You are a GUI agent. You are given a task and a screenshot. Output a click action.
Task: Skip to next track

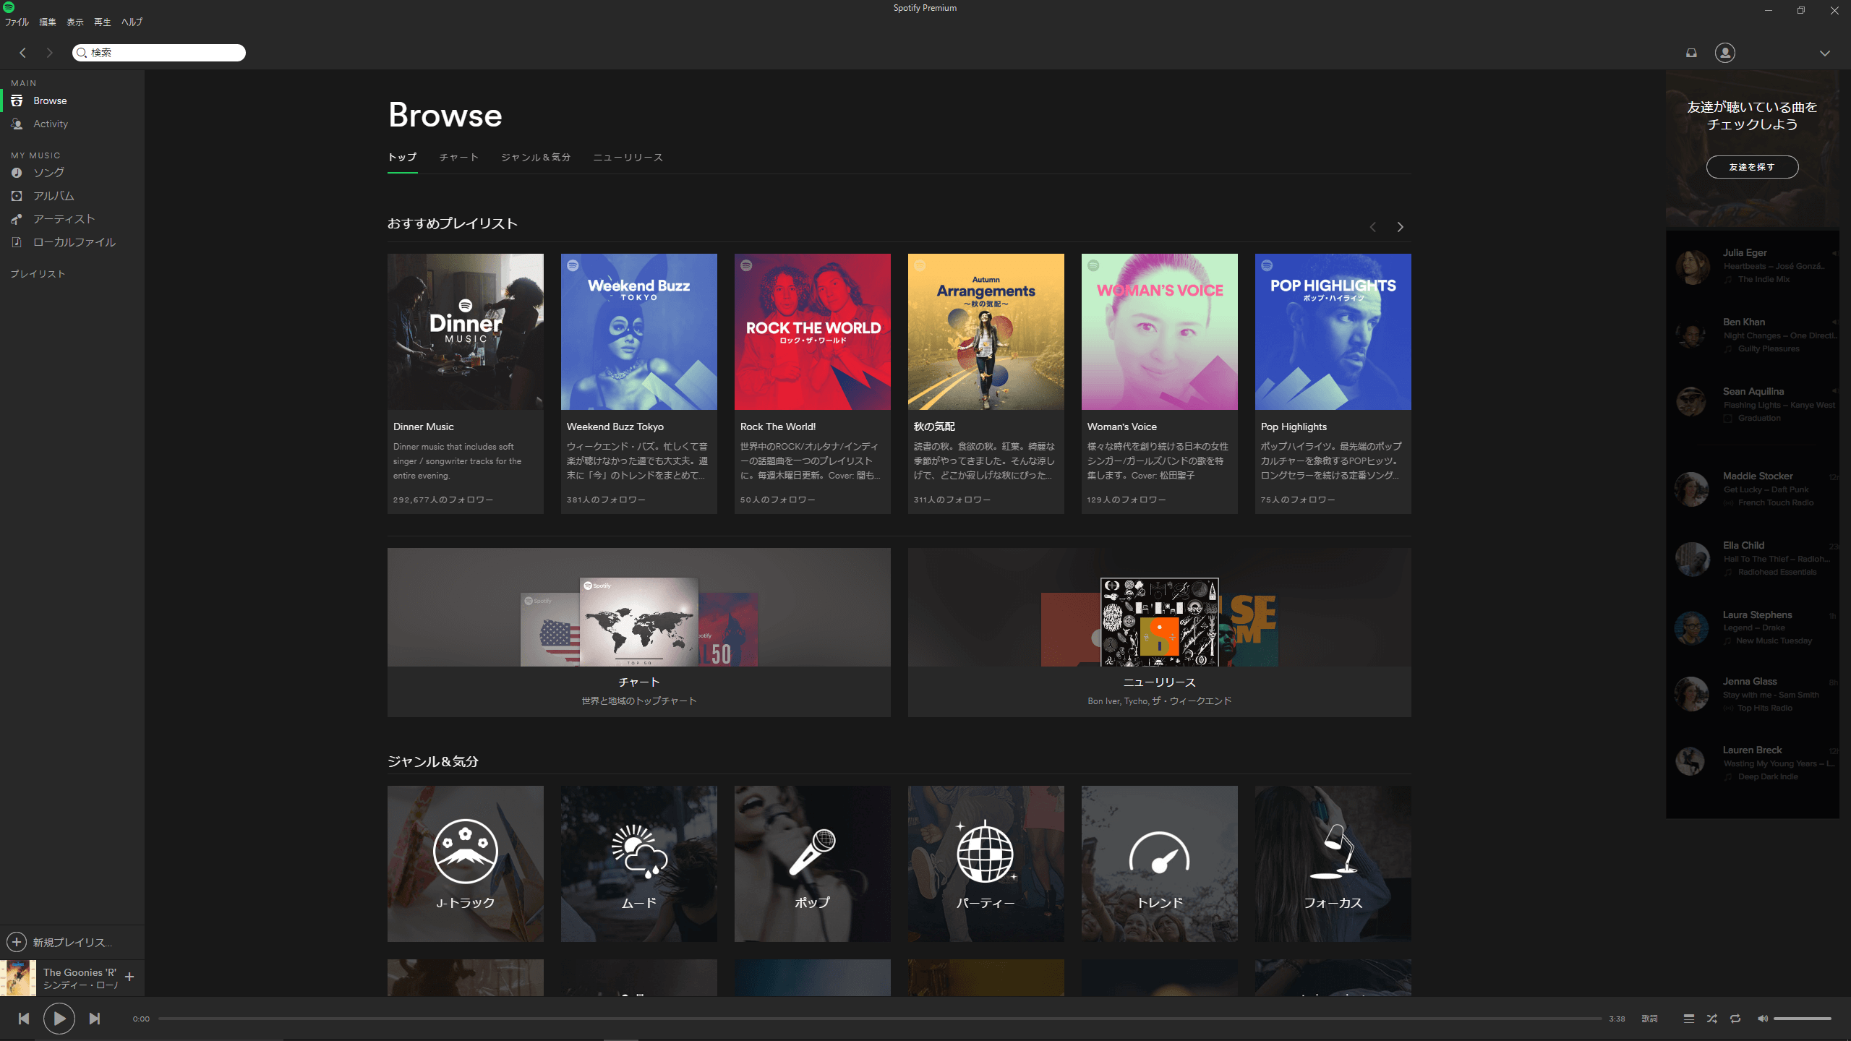(x=95, y=1019)
